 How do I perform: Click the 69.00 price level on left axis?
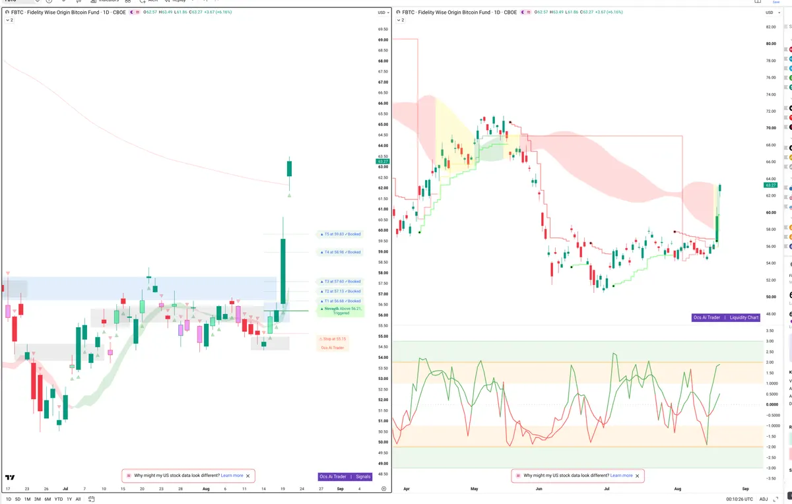click(x=383, y=40)
